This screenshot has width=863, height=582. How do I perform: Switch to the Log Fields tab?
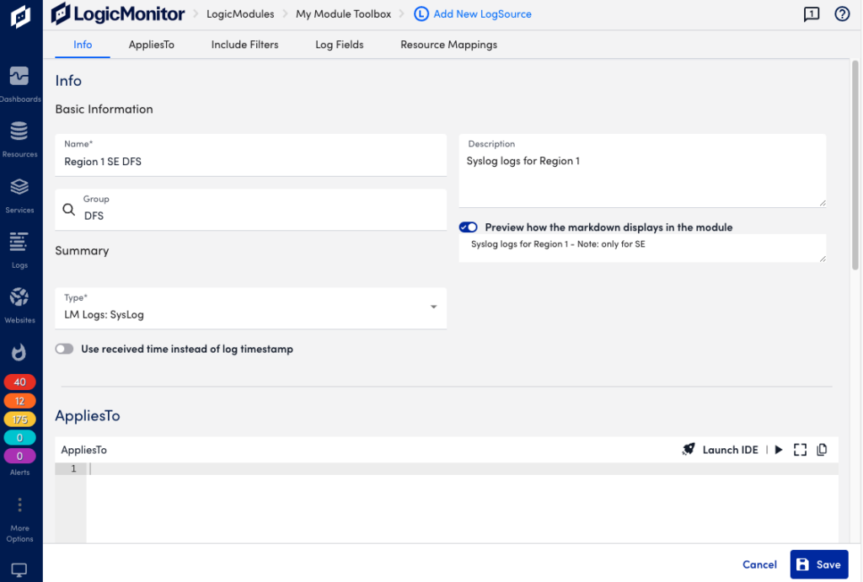pyautogui.click(x=340, y=45)
